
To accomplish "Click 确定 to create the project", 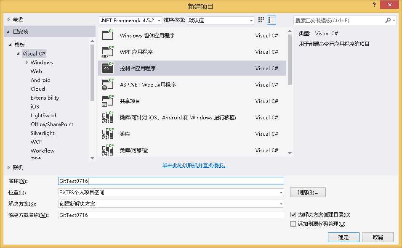I will click(x=343, y=237).
